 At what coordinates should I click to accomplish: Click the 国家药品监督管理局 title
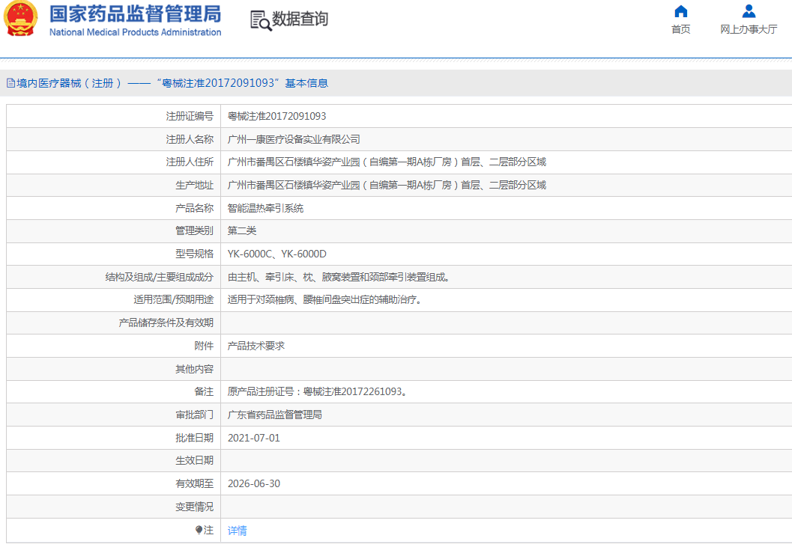pyautogui.click(x=136, y=13)
